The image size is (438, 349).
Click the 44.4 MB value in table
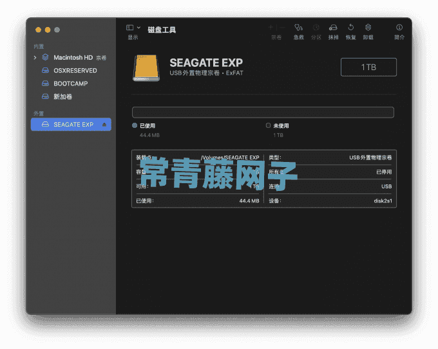[249, 201]
